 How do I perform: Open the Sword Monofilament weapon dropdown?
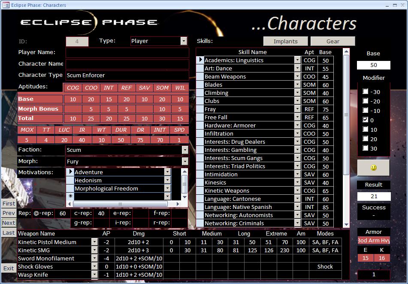(94, 258)
